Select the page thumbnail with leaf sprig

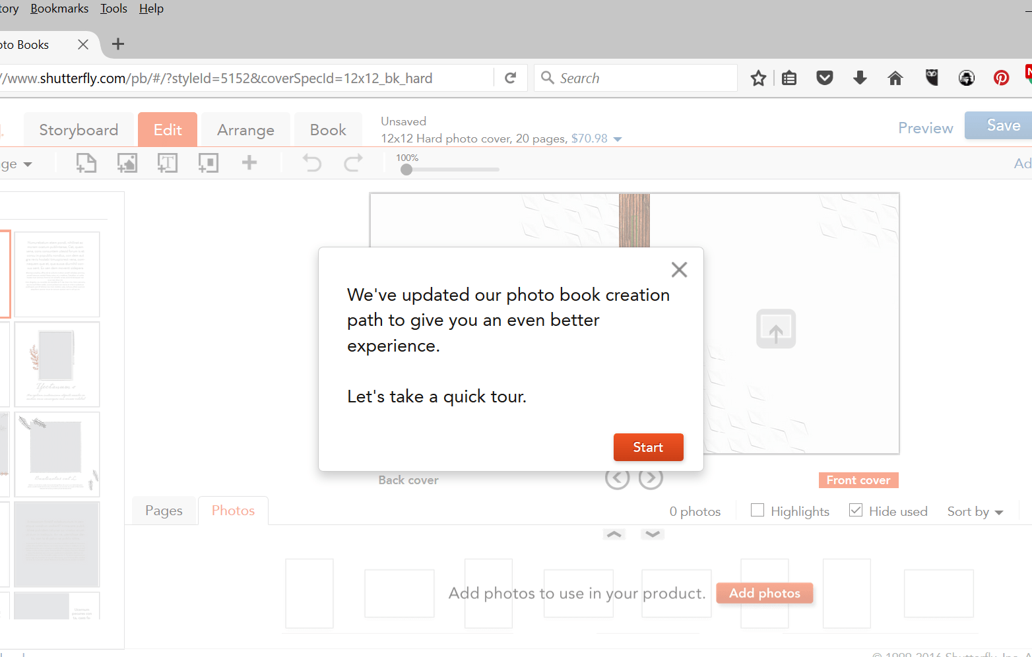pos(57,364)
